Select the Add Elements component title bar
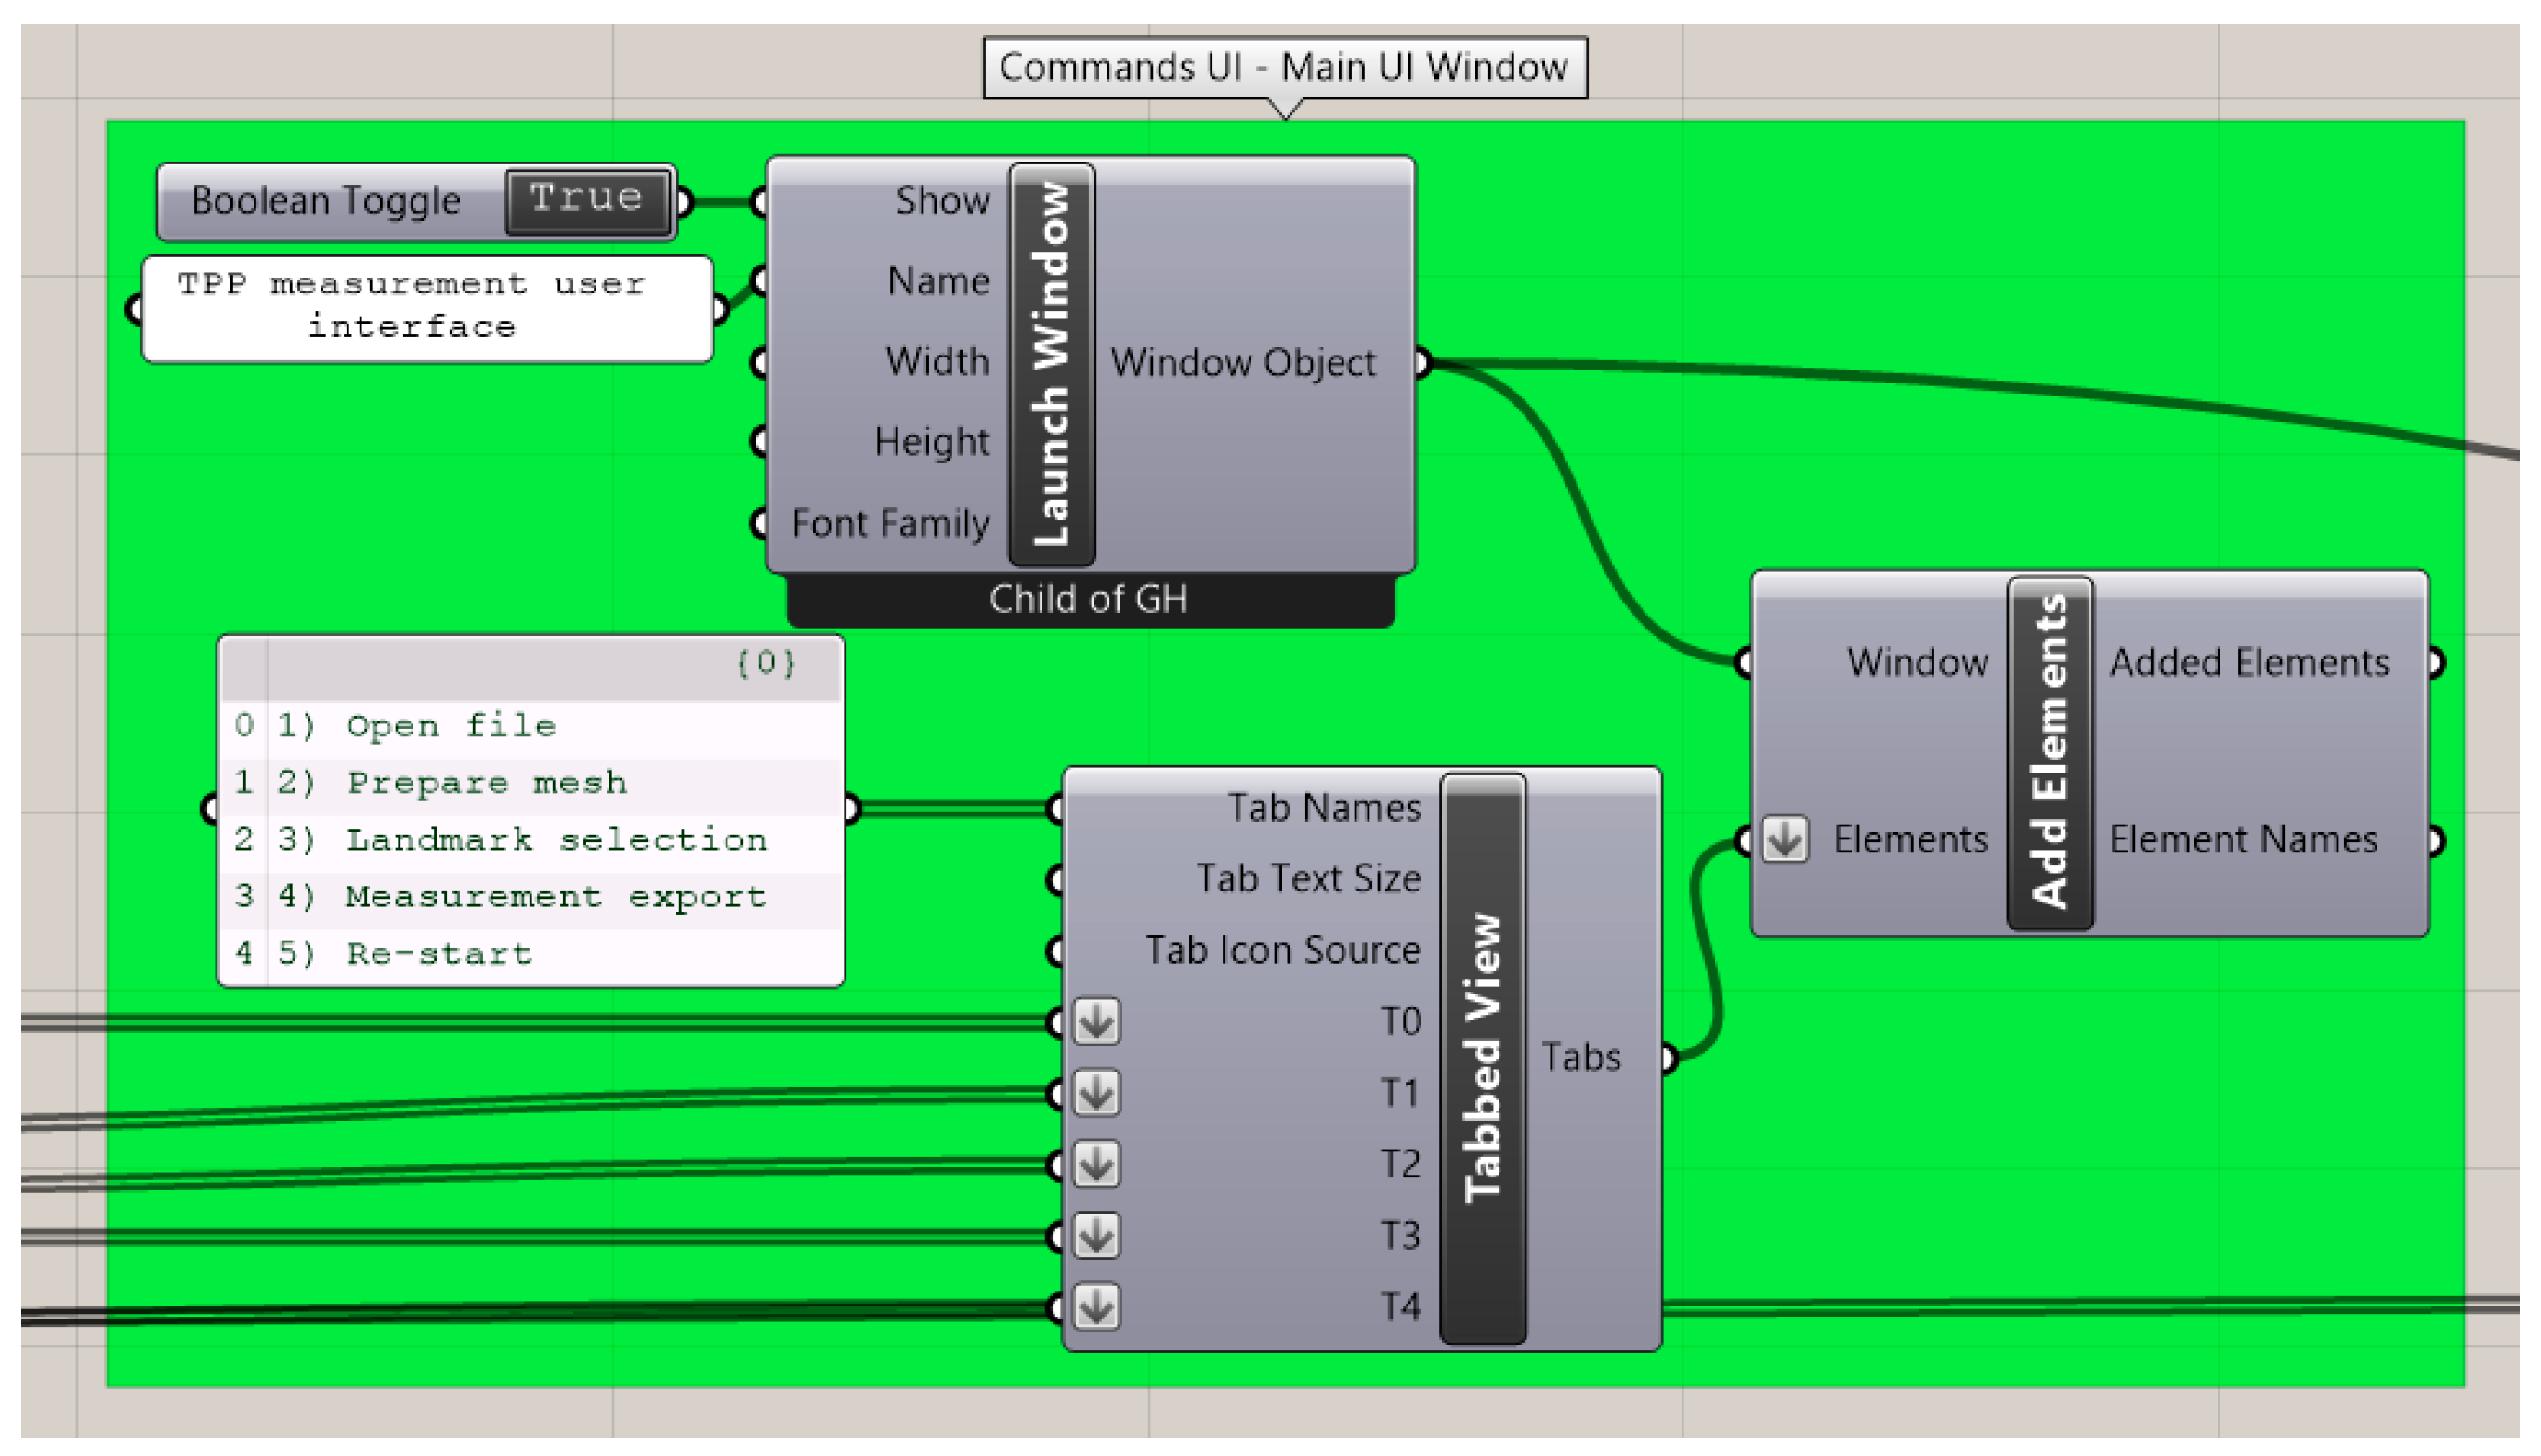 click(x=2050, y=753)
